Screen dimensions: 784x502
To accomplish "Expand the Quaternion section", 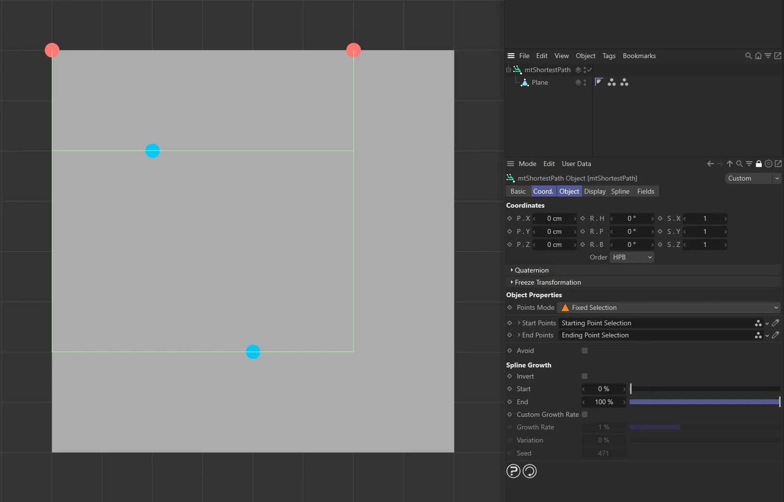I will pos(530,270).
